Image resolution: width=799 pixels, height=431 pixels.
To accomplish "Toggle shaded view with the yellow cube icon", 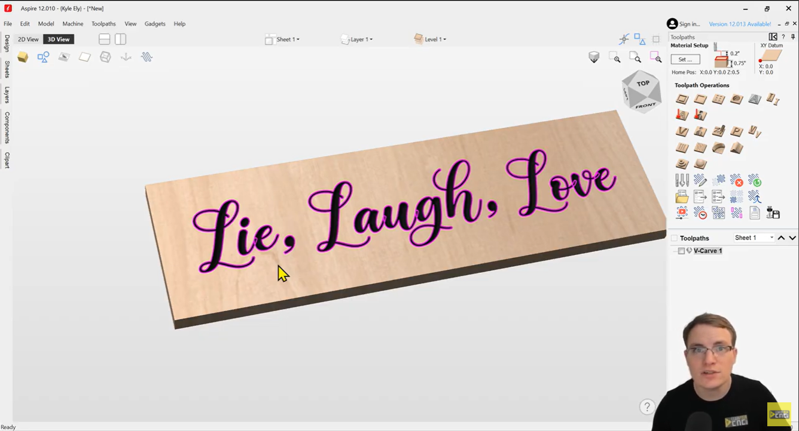I will coord(23,57).
